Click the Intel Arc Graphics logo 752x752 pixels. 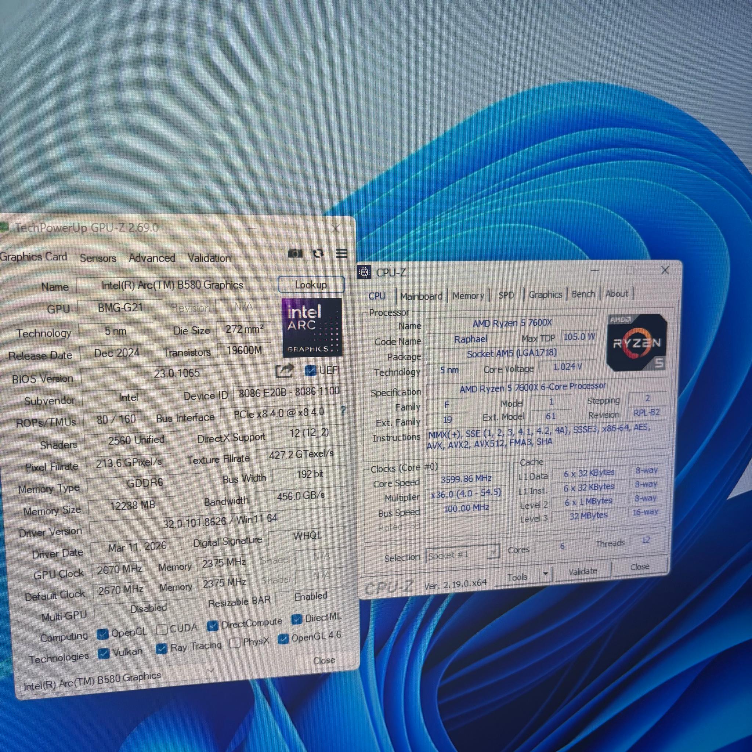pyautogui.click(x=312, y=327)
